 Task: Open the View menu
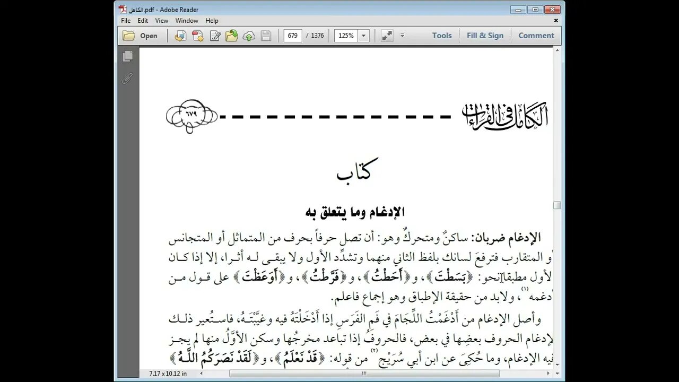click(x=162, y=21)
